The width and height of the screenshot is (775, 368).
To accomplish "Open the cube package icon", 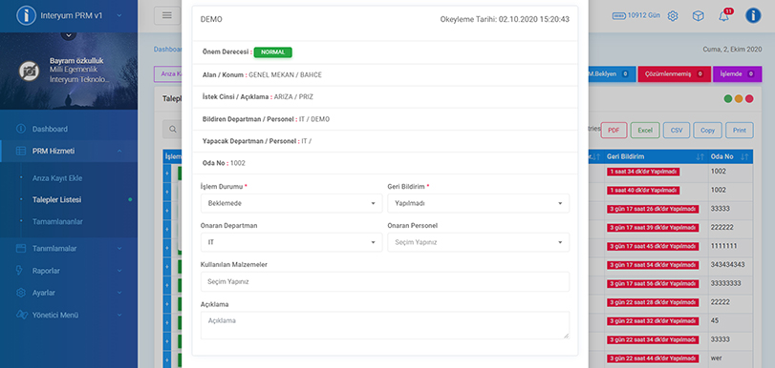I will pos(698,16).
